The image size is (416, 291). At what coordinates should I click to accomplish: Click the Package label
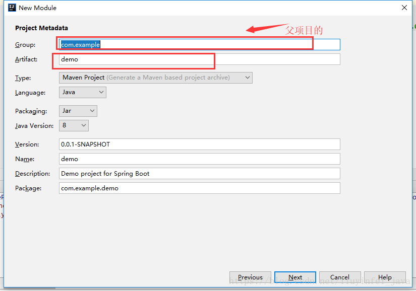[x=28, y=188]
